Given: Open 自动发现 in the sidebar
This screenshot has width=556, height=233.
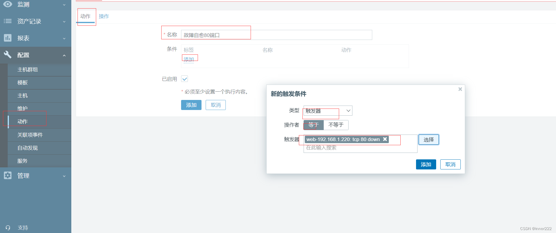Looking at the screenshot, I should point(39,148).
